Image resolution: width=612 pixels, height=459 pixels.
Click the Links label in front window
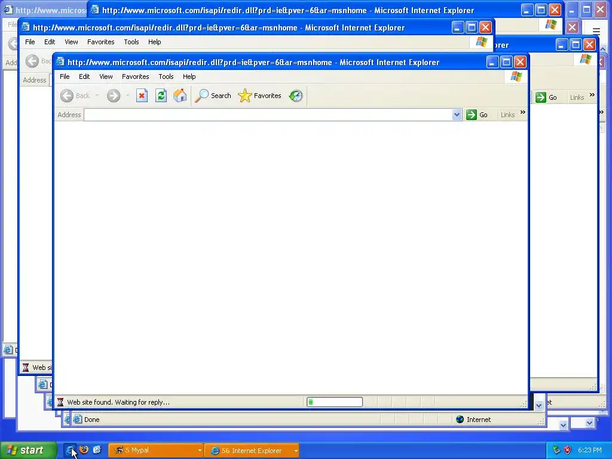click(508, 115)
